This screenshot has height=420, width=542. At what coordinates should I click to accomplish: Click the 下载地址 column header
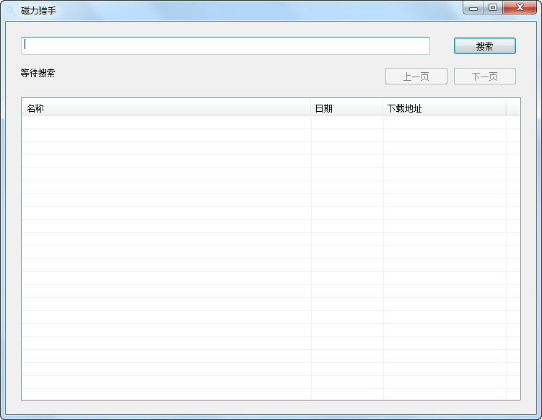pyautogui.click(x=444, y=108)
